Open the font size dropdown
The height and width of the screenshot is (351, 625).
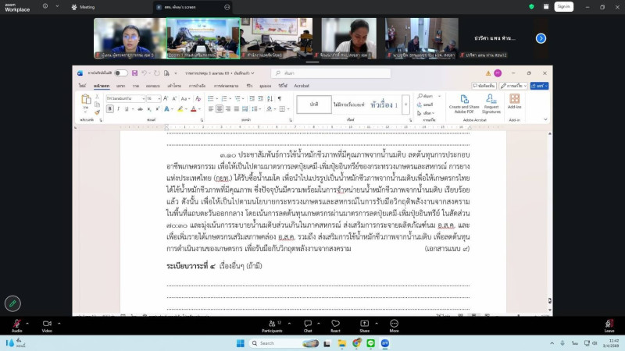158,99
